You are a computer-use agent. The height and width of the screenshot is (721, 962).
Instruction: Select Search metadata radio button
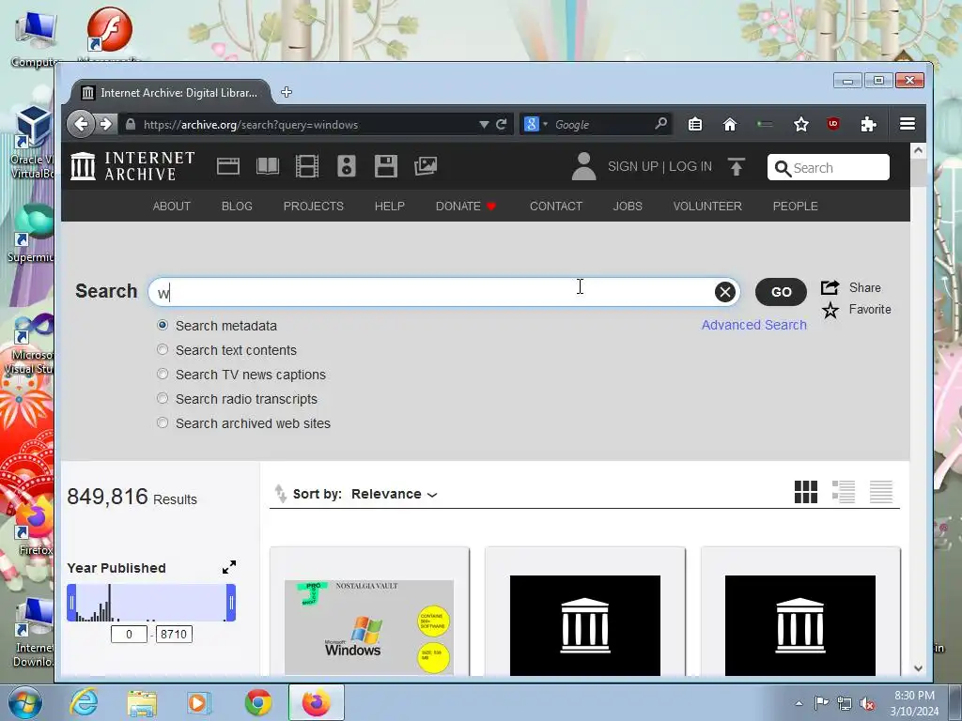(x=162, y=325)
